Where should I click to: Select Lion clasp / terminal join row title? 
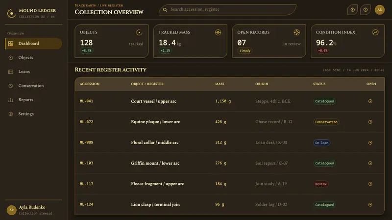pyautogui.click(x=155, y=204)
